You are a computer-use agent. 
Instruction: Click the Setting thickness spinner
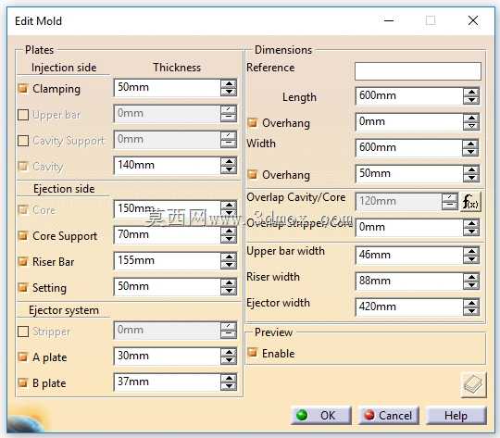pos(229,287)
